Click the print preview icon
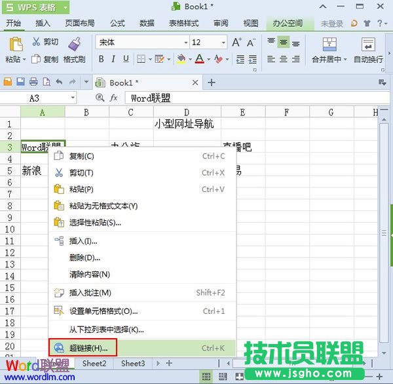The height and width of the screenshot is (384, 393). (47, 82)
